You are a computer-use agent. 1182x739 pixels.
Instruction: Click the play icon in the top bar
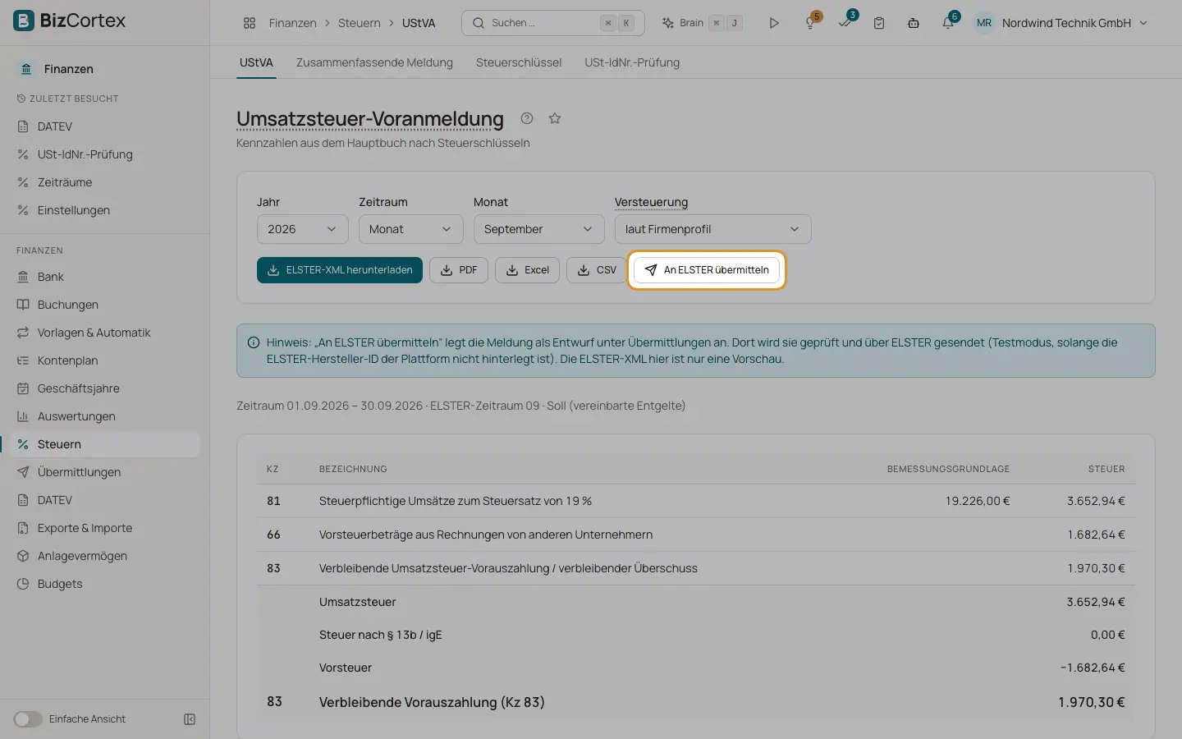(x=774, y=23)
